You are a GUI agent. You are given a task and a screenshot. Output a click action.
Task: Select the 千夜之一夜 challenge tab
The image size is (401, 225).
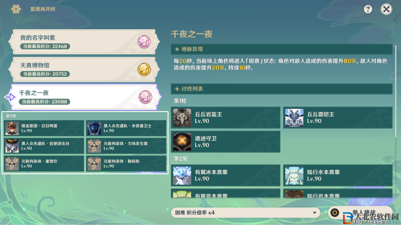[x=85, y=97]
